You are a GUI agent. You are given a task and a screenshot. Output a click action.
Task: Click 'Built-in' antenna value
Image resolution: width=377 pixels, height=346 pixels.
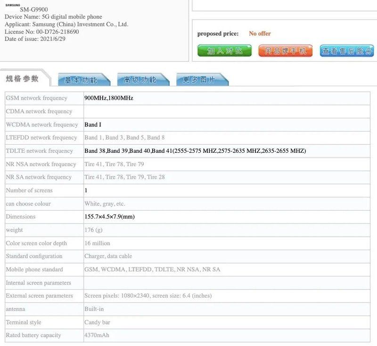coord(94,309)
